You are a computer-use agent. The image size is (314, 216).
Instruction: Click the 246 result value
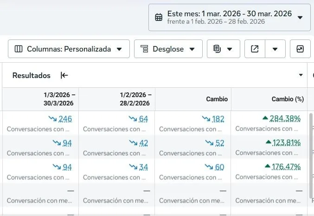tap(65, 119)
